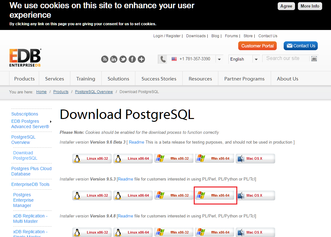Go to the Downloads top link
This screenshot has height=237, width=331.
point(196,36)
